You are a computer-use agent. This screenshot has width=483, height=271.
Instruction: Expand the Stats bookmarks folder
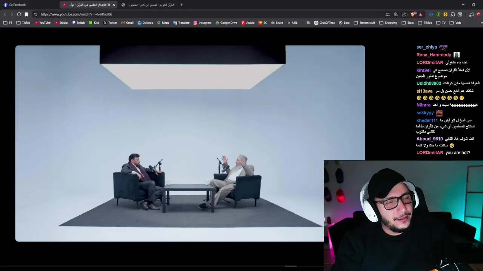(x=408, y=23)
